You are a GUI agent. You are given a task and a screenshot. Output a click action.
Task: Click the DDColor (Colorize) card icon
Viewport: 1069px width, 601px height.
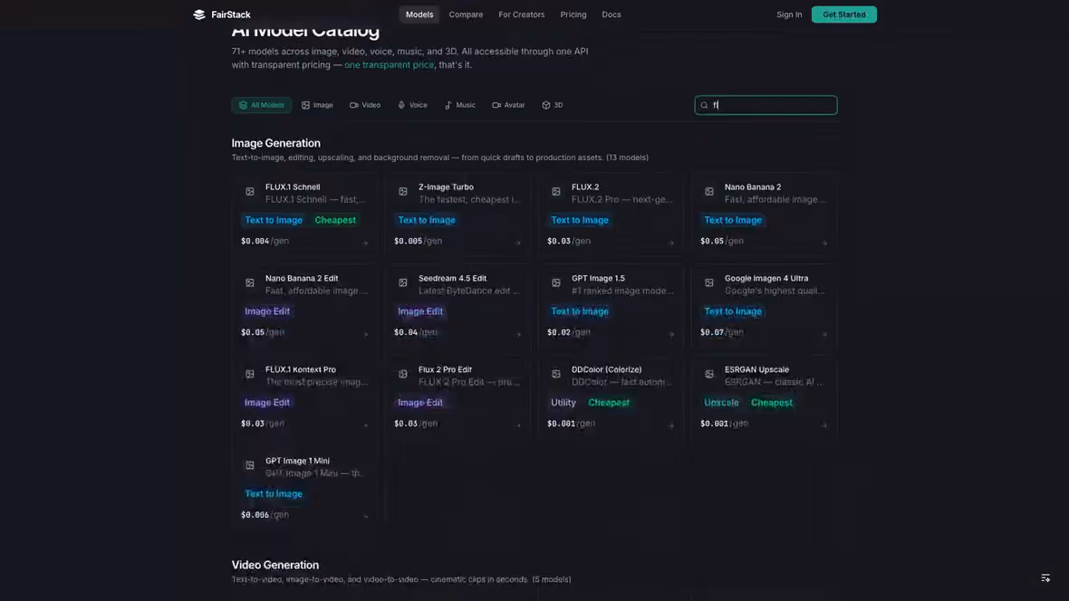click(556, 374)
